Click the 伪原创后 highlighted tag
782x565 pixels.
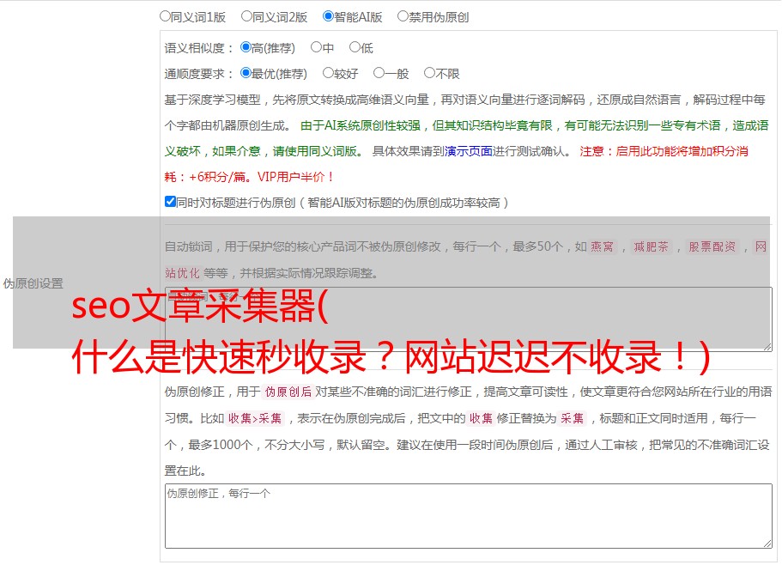pyautogui.click(x=288, y=392)
